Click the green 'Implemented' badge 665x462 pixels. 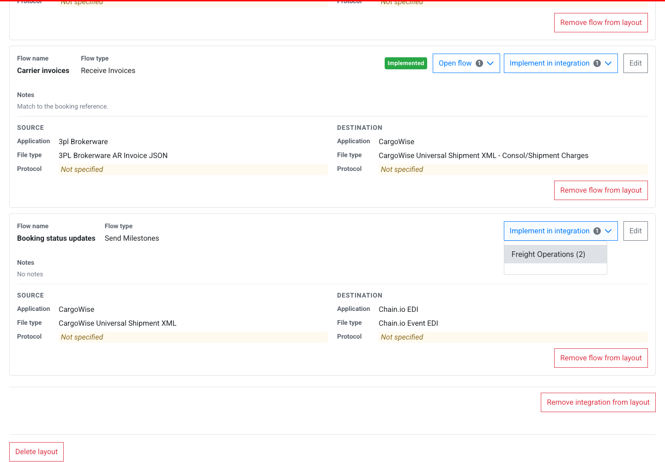pos(406,63)
